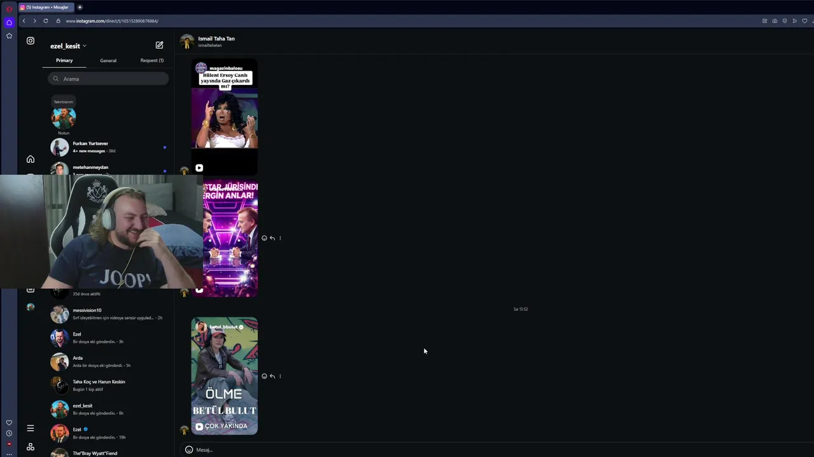Start a new message with compose icon
The width and height of the screenshot is (814, 457).
coord(160,45)
